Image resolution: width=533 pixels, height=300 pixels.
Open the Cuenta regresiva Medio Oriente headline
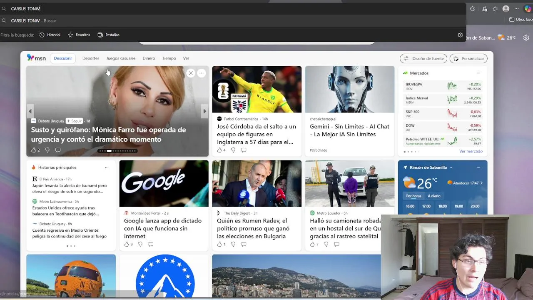pyautogui.click(x=70, y=233)
